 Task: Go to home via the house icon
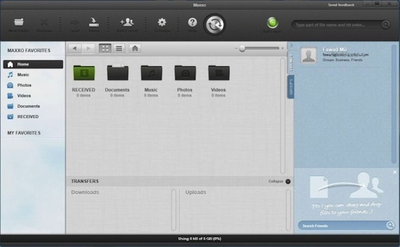tap(135, 48)
